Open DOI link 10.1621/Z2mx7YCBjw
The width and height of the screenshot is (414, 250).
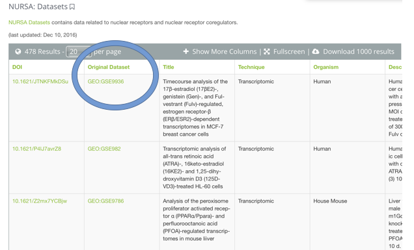(x=40, y=201)
